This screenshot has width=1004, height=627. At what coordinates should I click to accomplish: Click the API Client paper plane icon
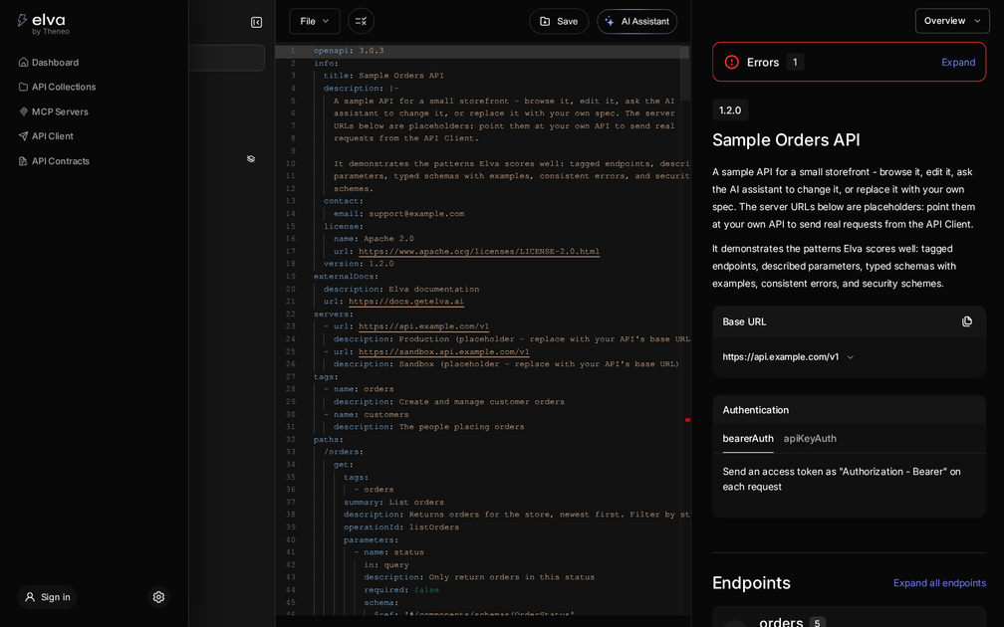[x=23, y=136]
